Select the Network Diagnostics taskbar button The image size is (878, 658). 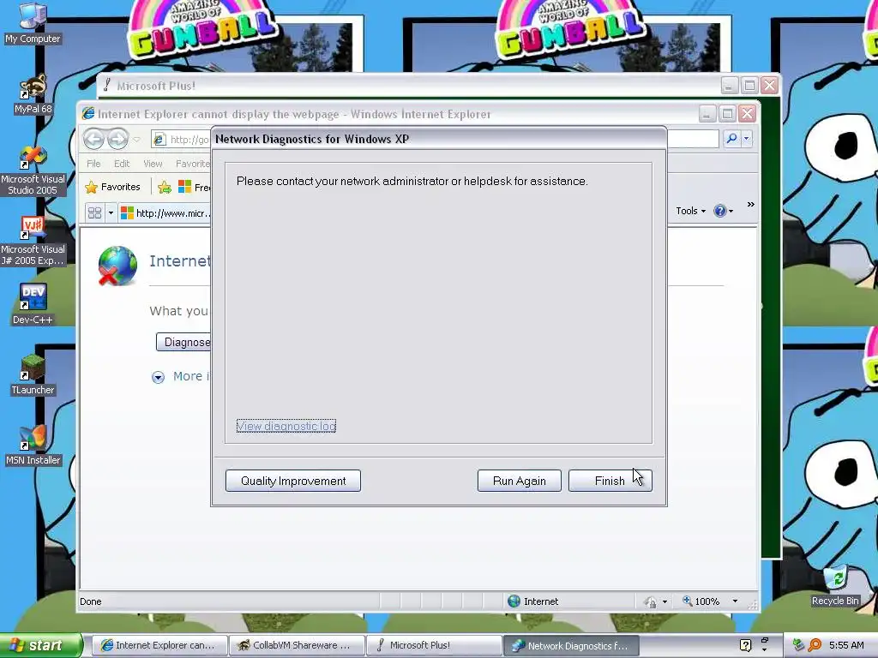tap(571, 645)
